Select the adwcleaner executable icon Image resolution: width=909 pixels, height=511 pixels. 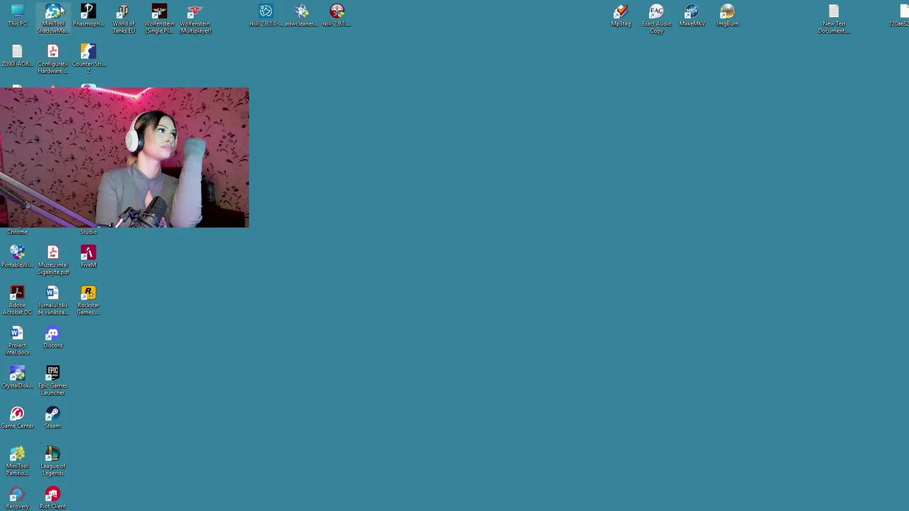click(301, 16)
